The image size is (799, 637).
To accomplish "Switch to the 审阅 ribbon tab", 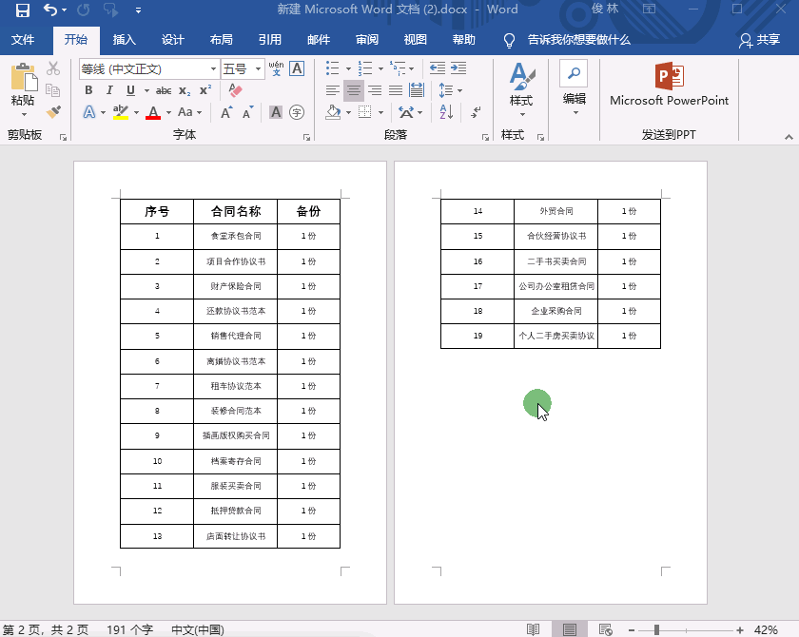I will click(x=367, y=40).
